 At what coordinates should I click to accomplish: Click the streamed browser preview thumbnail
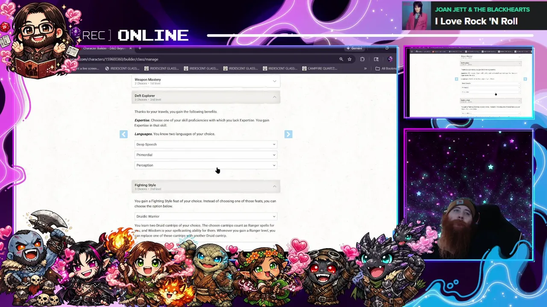(x=469, y=82)
